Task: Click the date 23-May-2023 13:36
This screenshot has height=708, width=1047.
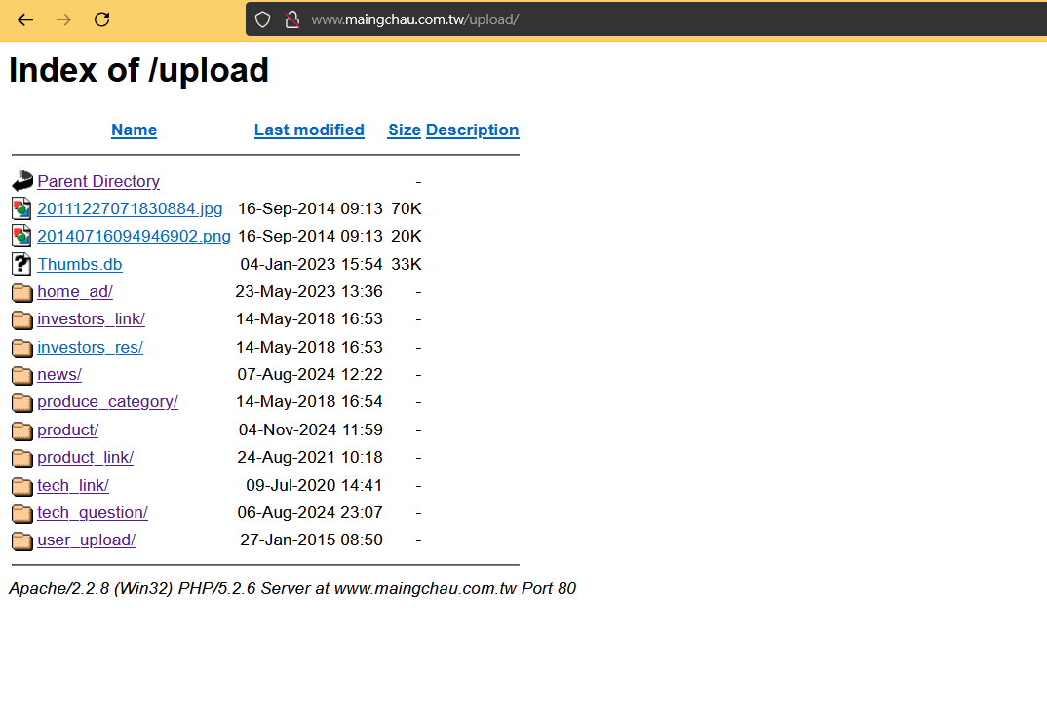Action: point(309,291)
